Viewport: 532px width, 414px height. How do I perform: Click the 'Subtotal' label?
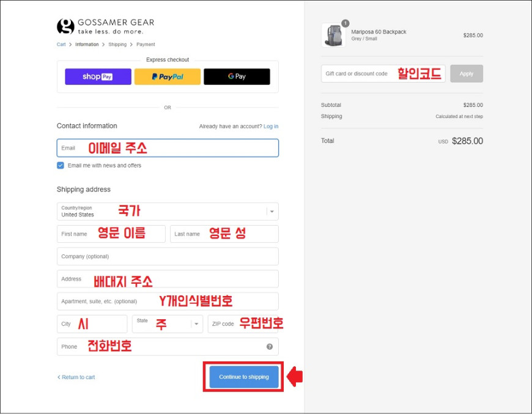(331, 105)
